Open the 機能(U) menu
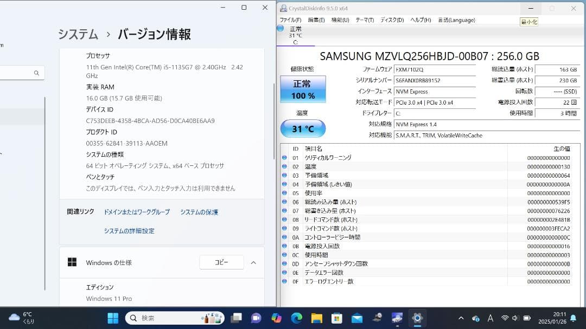Viewport: 586px width, 329px height. tap(341, 20)
